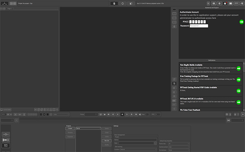Step forward one frame
Image resolution: width=245 pixels, height=152 pixels.
[x=131, y=115]
